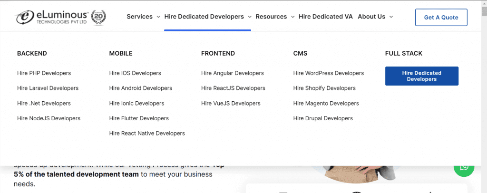
Task: Go to Hire NodeJS Developers
Action: pyautogui.click(x=49, y=118)
